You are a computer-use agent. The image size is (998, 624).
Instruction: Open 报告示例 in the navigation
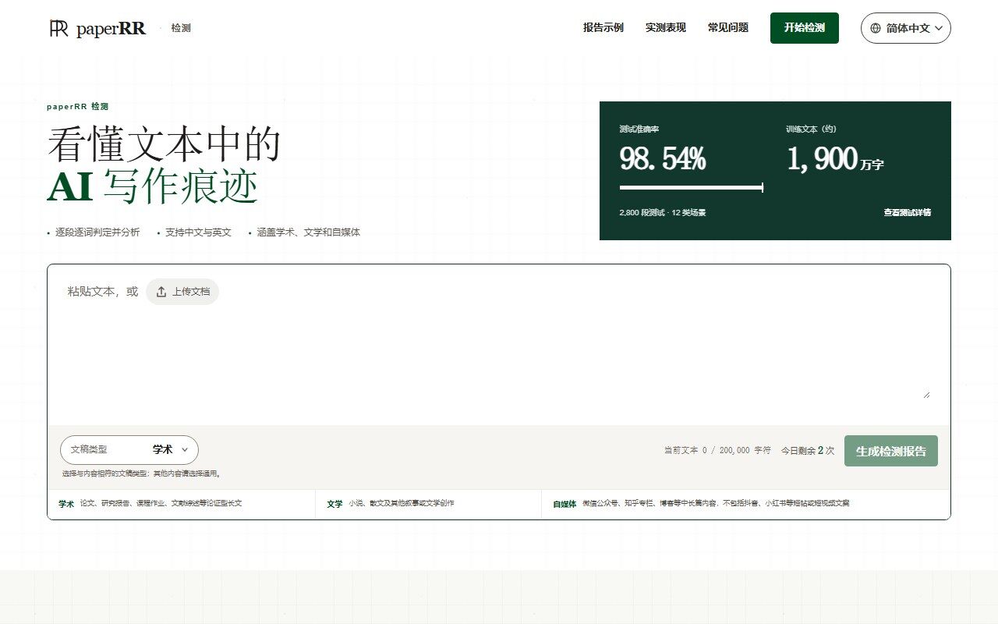tap(603, 28)
